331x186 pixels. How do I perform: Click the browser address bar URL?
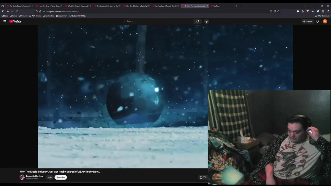point(63,11)
